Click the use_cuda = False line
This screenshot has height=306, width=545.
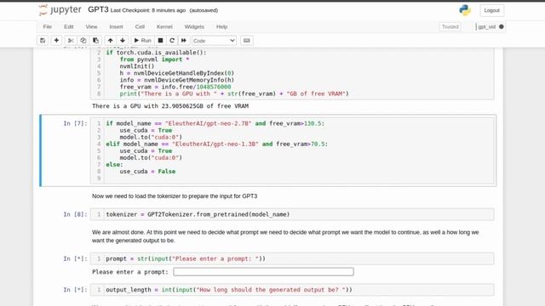pos(147,172)
